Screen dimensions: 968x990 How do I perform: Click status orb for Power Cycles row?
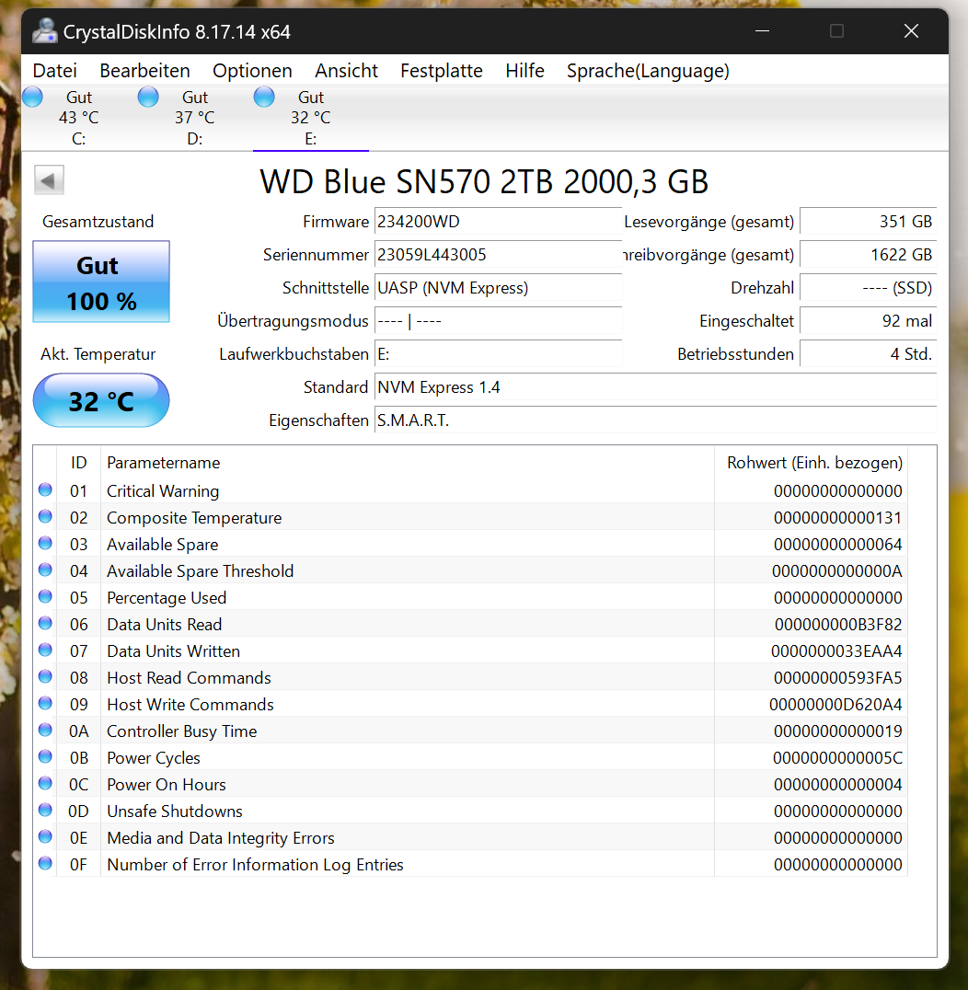(45, 756)
